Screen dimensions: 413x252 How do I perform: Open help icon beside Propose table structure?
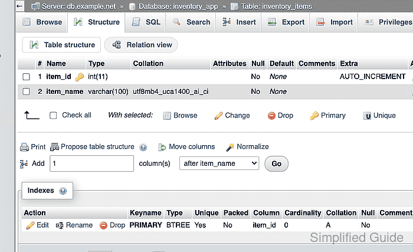pos(143,147)
